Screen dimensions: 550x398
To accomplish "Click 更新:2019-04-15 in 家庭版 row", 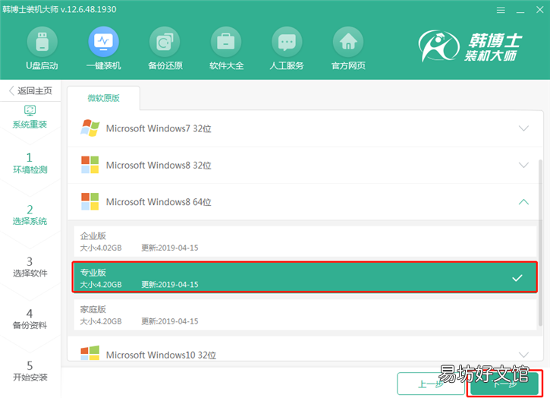I will [x=170, y=321].
